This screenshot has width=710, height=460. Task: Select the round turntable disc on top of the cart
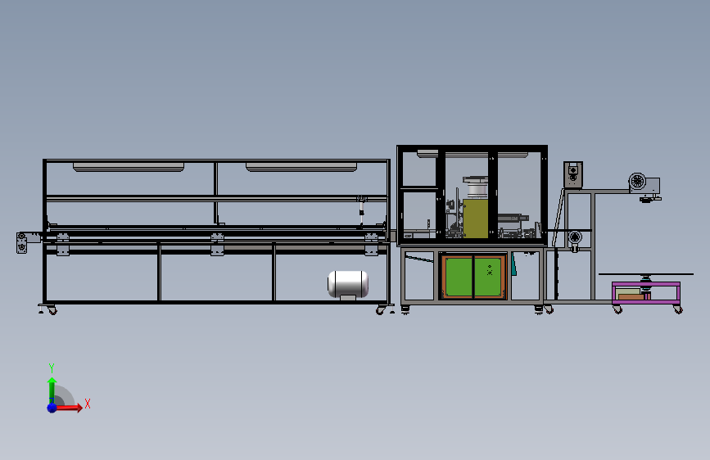coord(646,274)
